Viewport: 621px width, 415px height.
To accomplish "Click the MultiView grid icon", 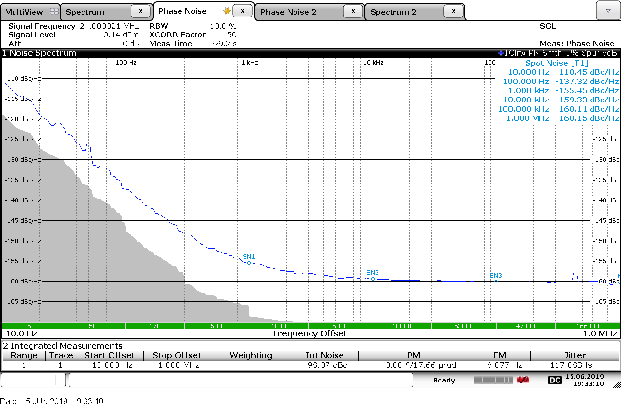I will point(54,12).
